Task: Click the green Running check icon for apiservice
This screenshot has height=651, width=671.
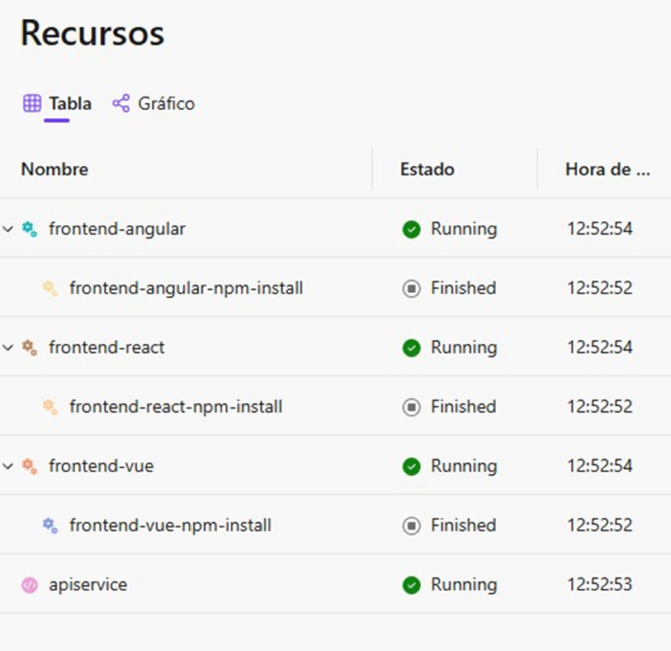Action: tap(411, 585)
